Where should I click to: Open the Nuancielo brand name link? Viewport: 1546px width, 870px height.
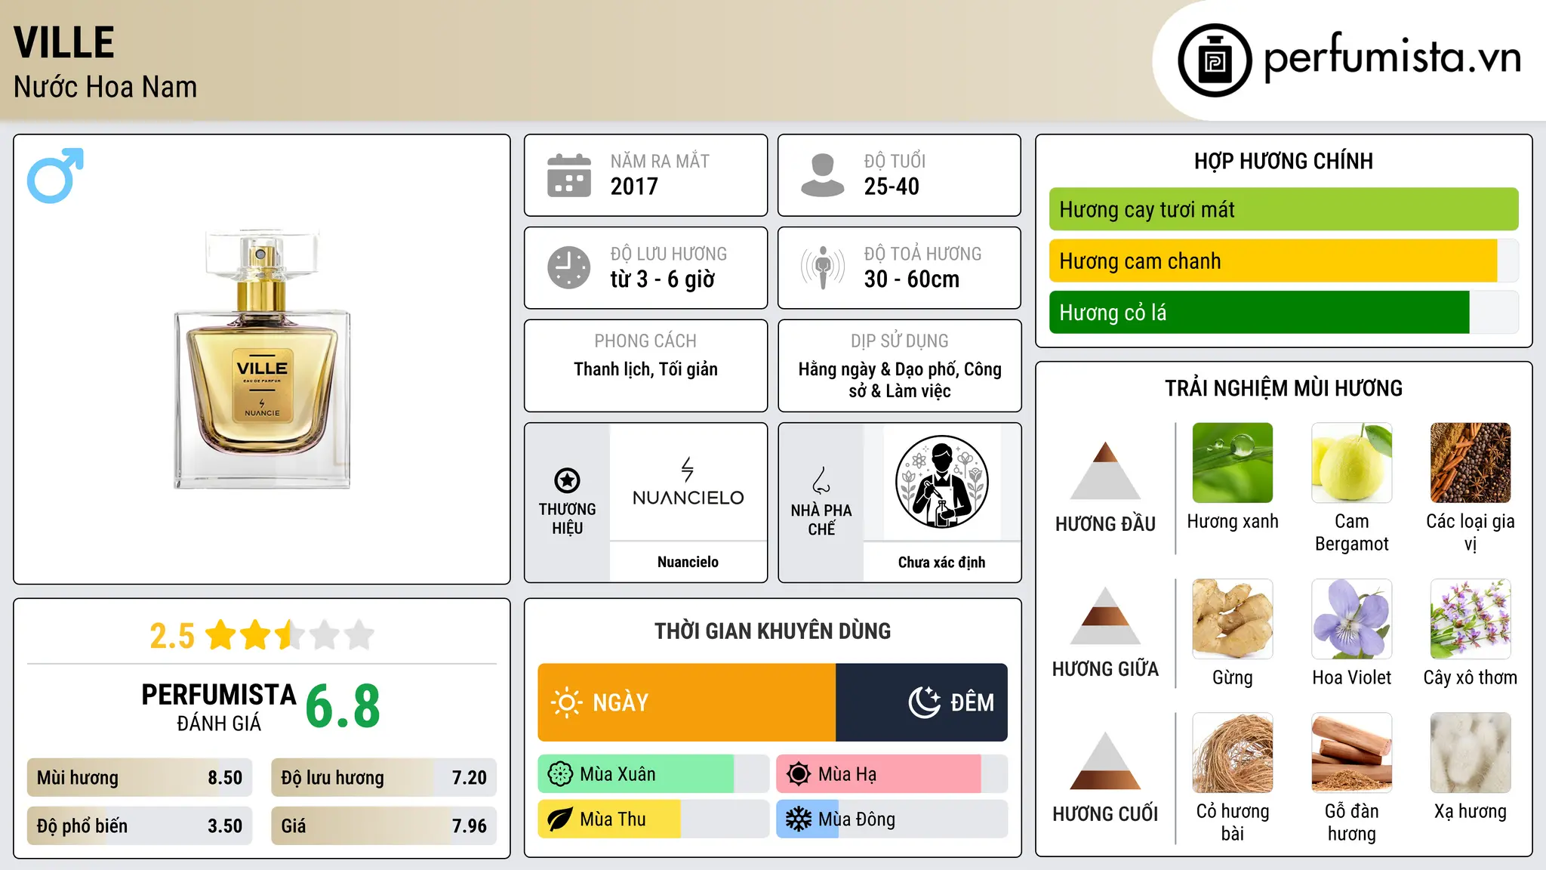(x=688, y=562)
